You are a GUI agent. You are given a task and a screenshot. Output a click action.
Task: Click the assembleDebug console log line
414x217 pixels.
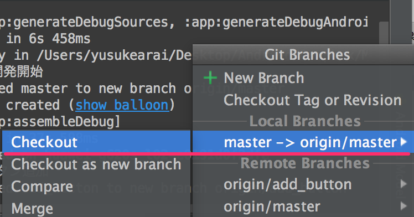[x=60, y=122]
